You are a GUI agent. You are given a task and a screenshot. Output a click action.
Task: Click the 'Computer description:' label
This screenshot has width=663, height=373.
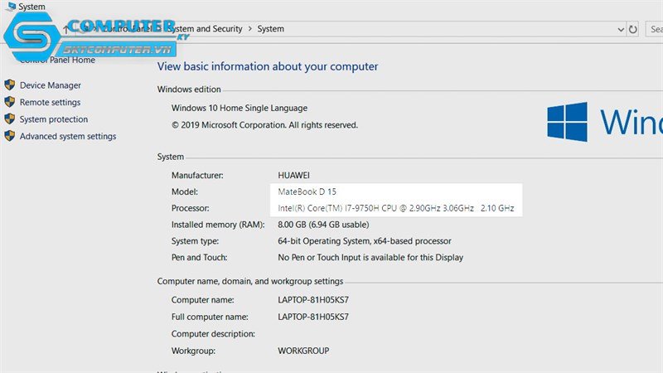click(213, 334)
